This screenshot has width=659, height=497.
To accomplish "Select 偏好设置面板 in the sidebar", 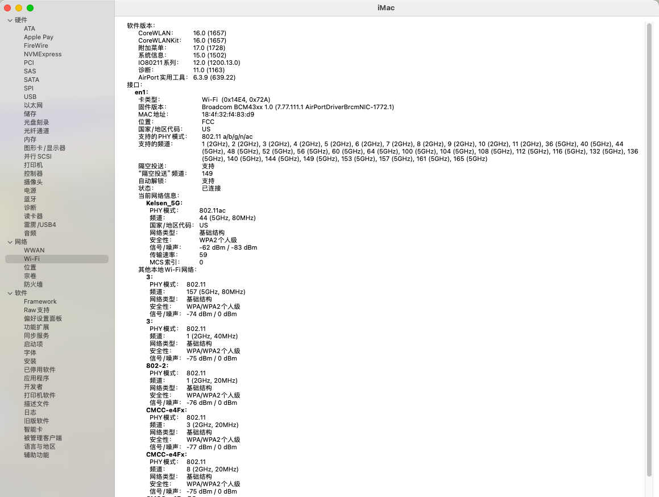I will coord(43,318).
